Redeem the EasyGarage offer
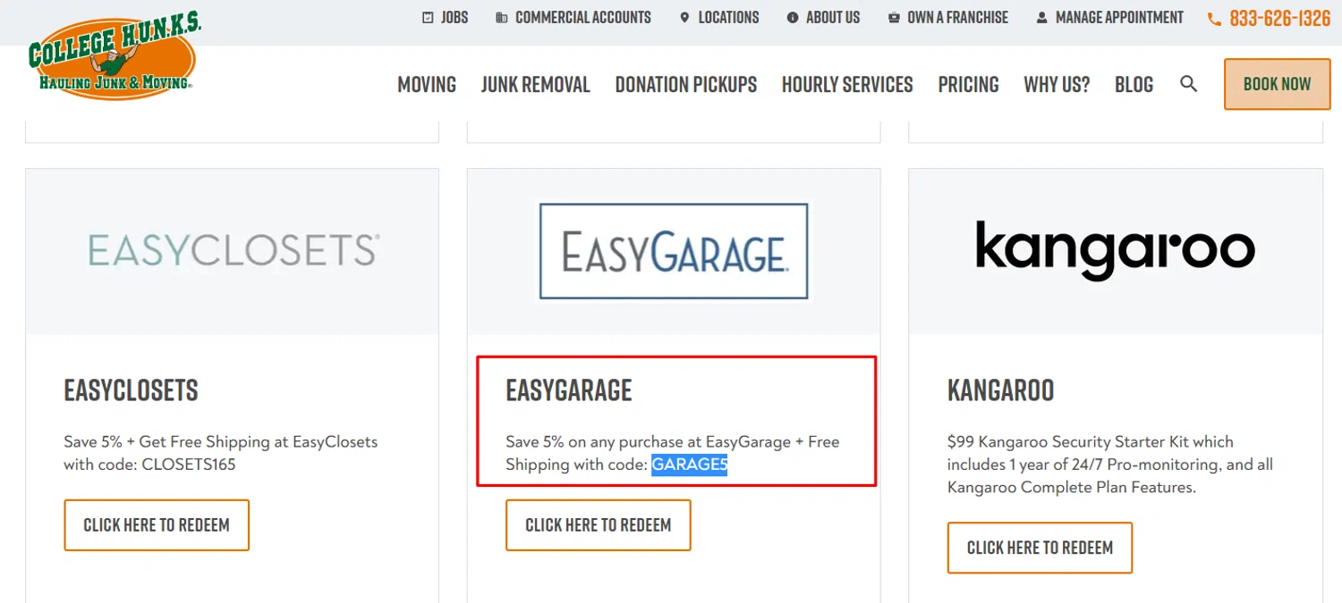 point(599,525)
